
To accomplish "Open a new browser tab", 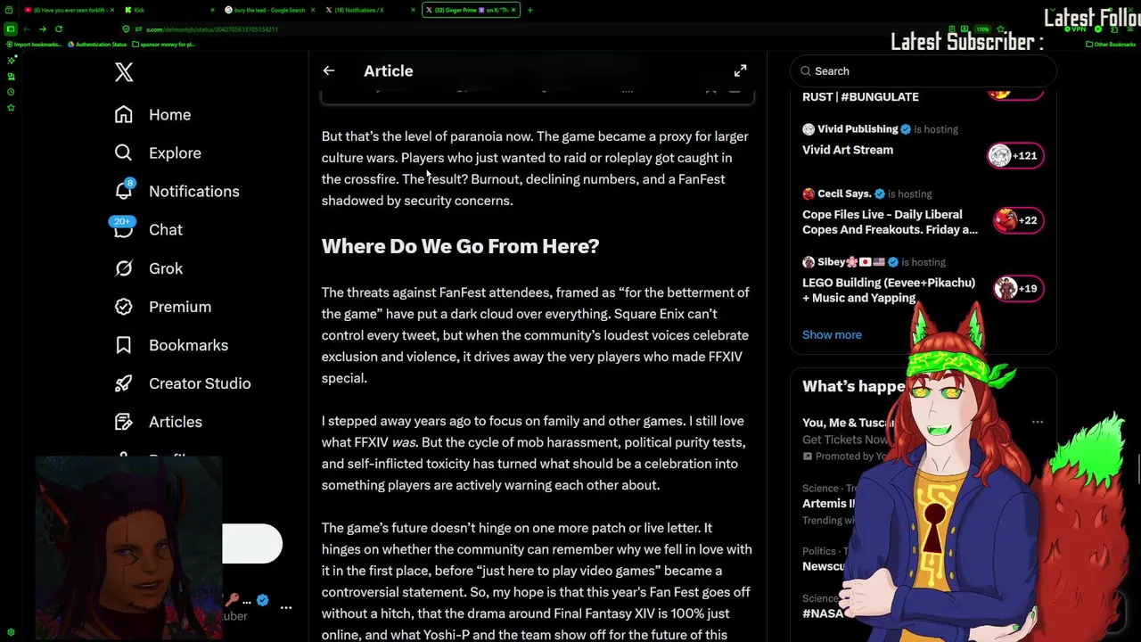I will [529, 10].
